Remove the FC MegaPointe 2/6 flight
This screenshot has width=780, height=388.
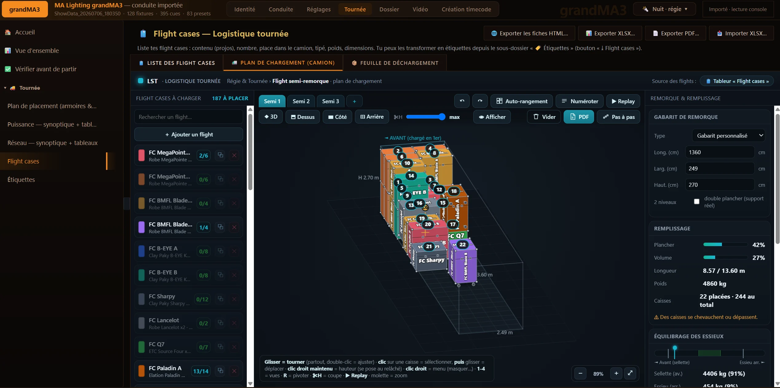click(x=234, y=155)
